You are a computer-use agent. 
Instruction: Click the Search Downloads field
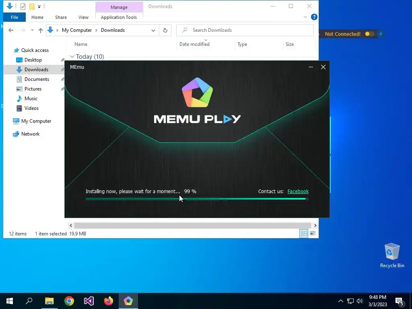tap(245, 30)
